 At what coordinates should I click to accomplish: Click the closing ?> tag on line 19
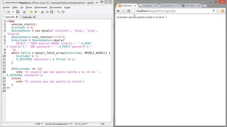(8, 88)
